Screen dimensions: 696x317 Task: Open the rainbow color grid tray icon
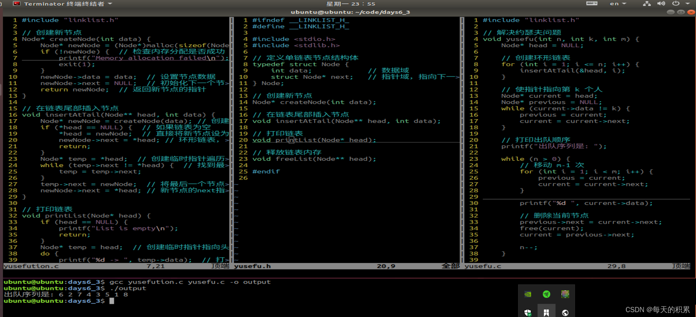click(x=565, y=294)
